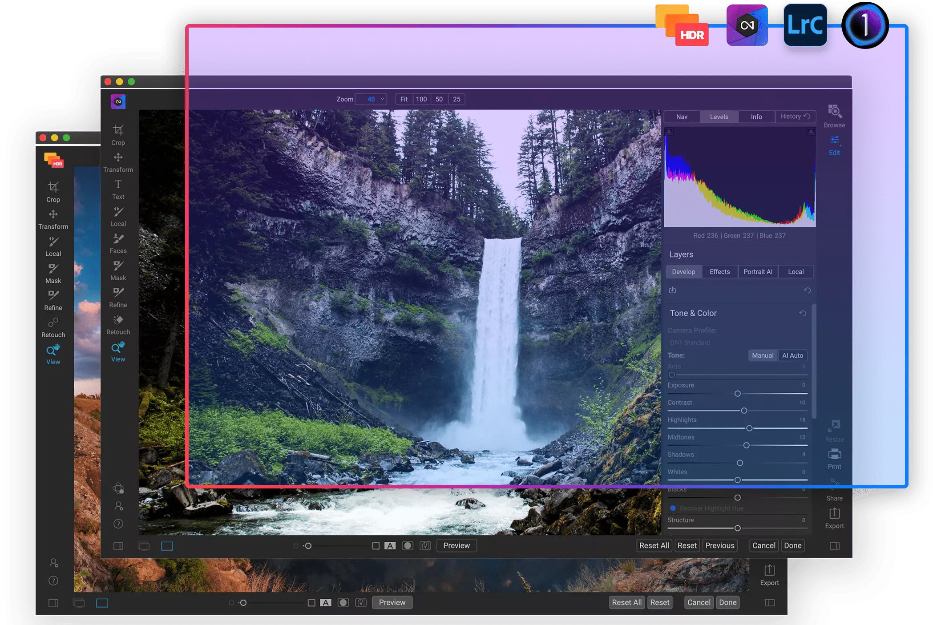Open Export in the front window
The width and height of the screenshot is (933, 625).
(x=834, y=518)
